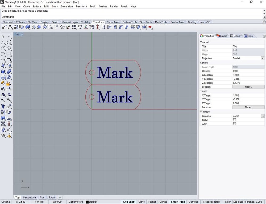Screen dimensions: 266x204
Task: Click the Split tool in sidebar
Action: point(9,89)
